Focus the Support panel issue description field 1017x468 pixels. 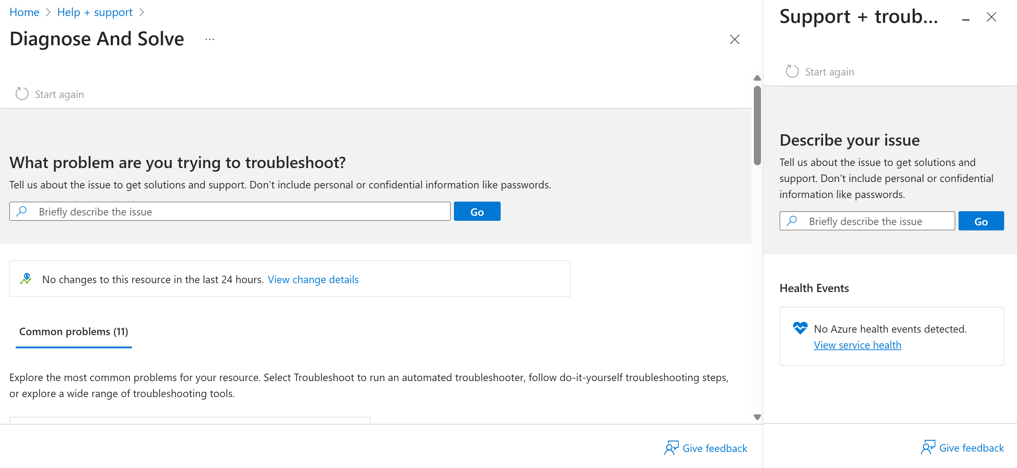(x=867, y=221)
